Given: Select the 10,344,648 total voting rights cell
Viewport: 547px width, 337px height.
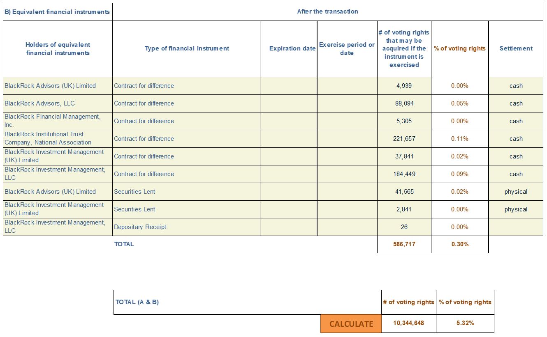Looking at the screenshot, I should tap(409, 323).
